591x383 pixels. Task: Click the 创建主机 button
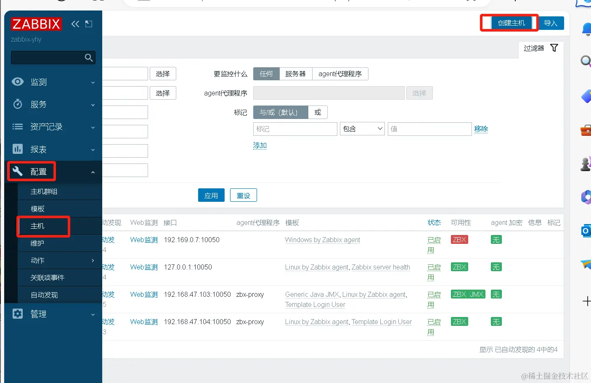[x=511, y=23]
